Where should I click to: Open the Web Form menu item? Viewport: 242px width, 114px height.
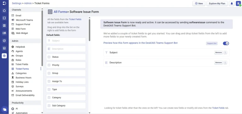point(21,29)
